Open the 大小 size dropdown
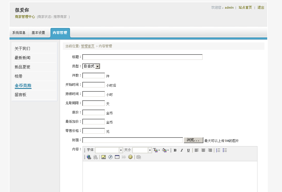282x192 pixels. pyautogui.click(x=150, y=150)
